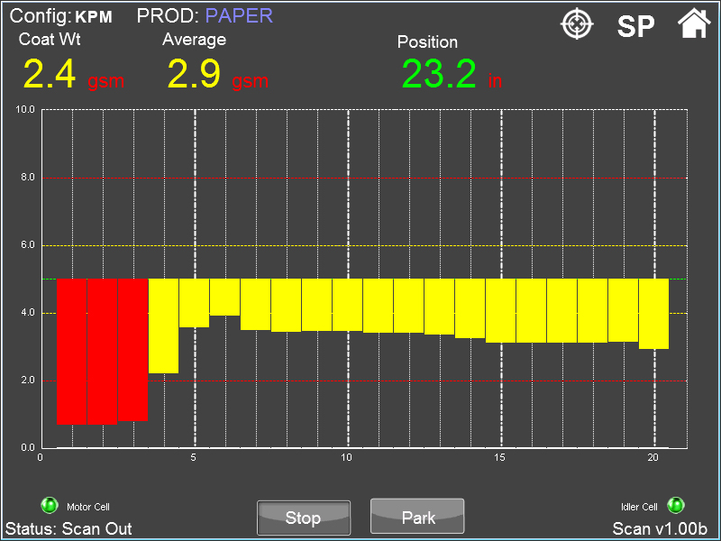Open the SP setpoint screen
Image resolution: width=721 pixels, height=541 pixels.
point(635,27)
